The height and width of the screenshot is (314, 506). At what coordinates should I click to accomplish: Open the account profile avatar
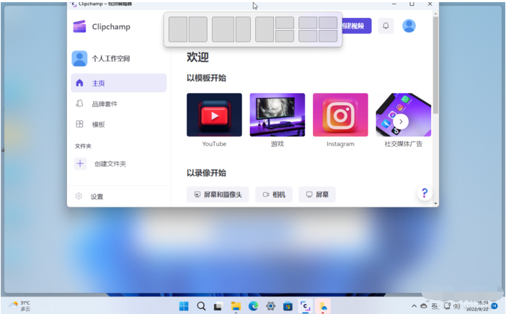[x=409, y=26]
